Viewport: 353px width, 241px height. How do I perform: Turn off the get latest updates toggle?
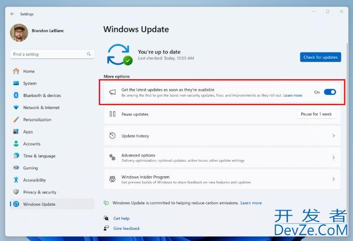[330, 92]
